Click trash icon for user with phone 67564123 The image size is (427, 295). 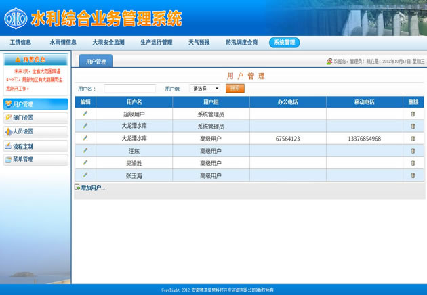click(413, 139)
